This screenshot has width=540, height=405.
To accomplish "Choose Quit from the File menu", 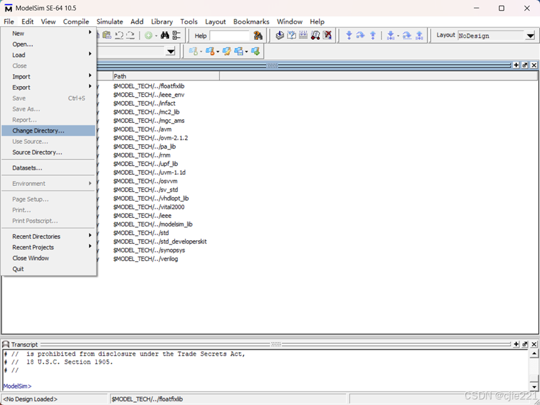I will click(x=48, y=268).
